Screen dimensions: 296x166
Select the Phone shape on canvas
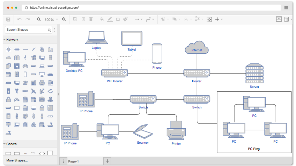[157, 54]
